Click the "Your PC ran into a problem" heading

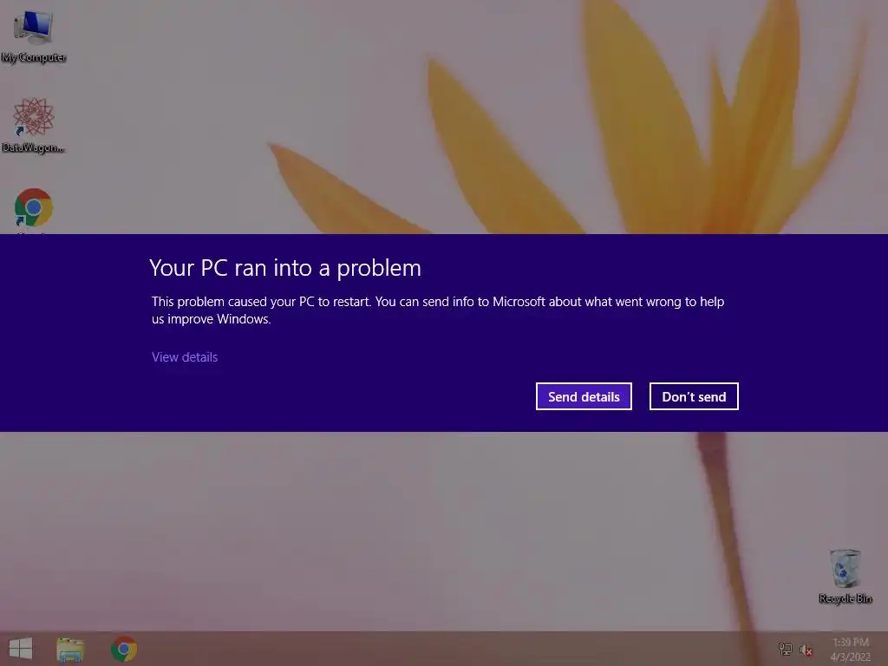(285, 268)
